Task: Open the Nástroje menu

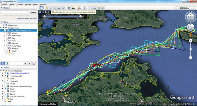Action: pos(28,5)
